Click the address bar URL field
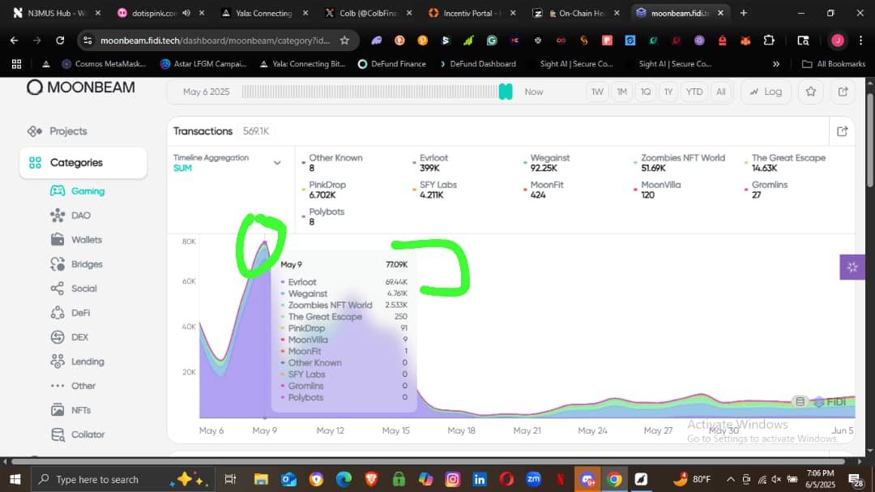This screenshot has width=875, height=492. [x=215, y=41]
